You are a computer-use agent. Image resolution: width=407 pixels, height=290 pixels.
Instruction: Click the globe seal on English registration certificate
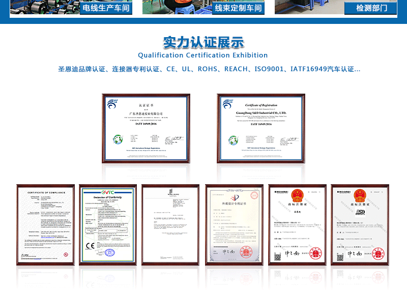pyautogui.click(x=233, y=139)
